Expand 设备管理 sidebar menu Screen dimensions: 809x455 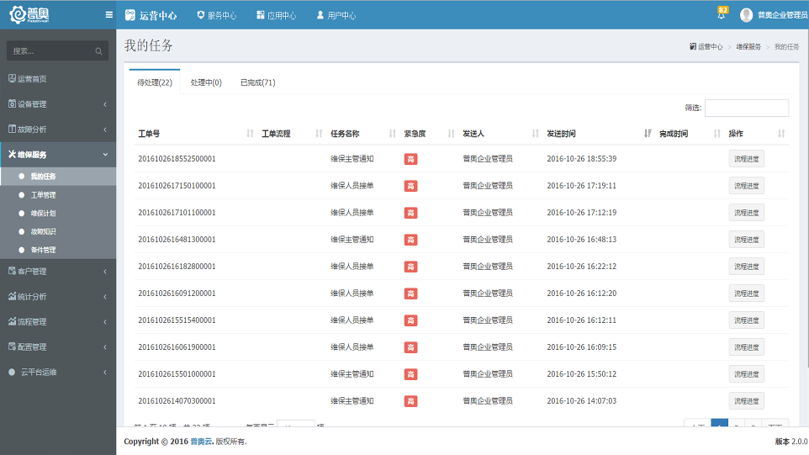click(58, 104)
